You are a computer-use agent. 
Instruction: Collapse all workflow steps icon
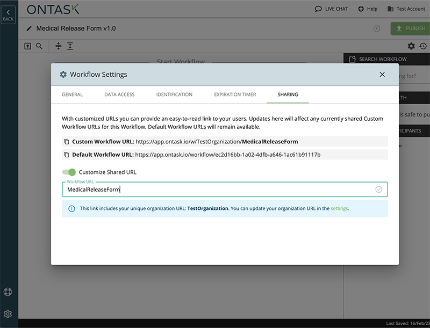click(59, 46)
